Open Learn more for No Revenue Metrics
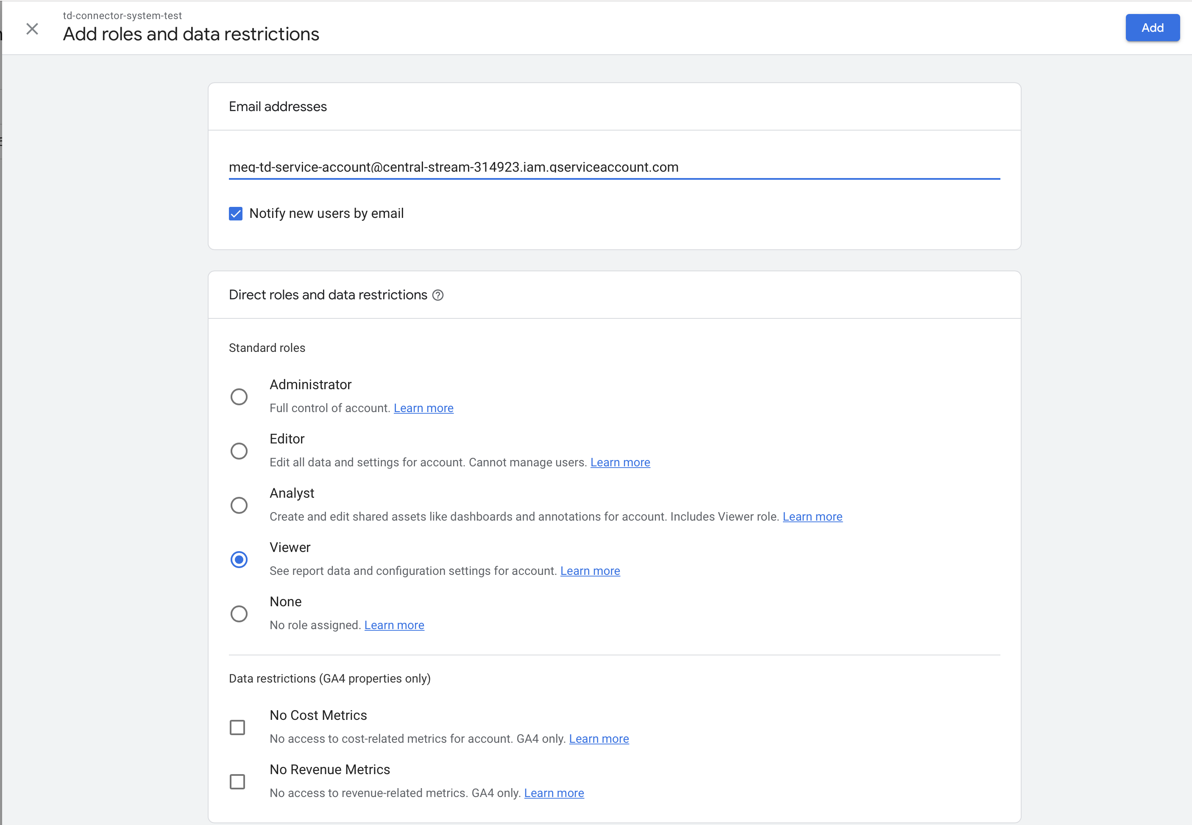 [x=554, y=794]
